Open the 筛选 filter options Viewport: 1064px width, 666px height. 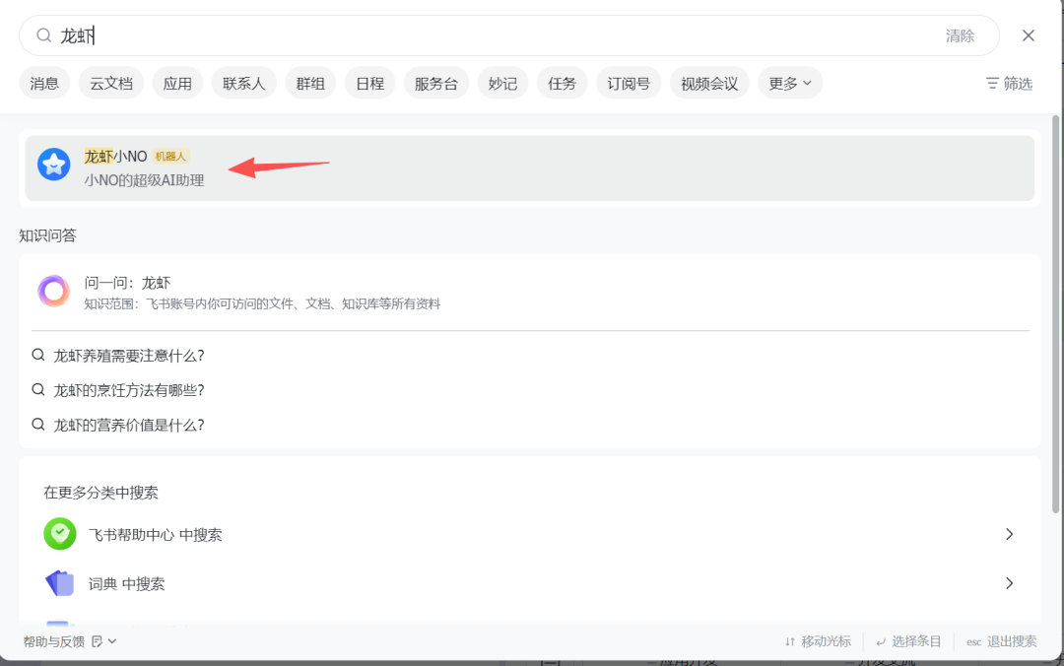(1009, 84)
